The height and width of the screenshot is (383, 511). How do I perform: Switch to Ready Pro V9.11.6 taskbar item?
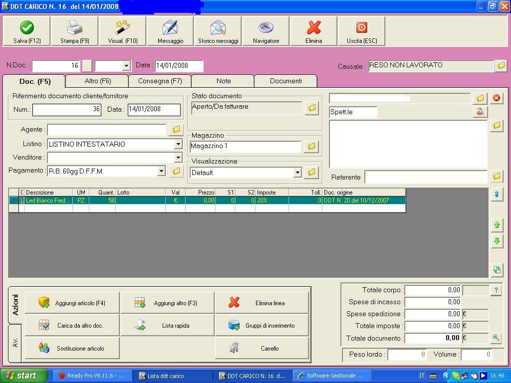(x=92, y=376)
